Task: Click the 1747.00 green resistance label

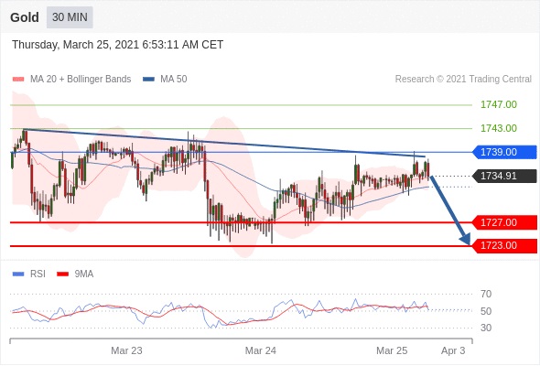Action: tap(499, 104)
